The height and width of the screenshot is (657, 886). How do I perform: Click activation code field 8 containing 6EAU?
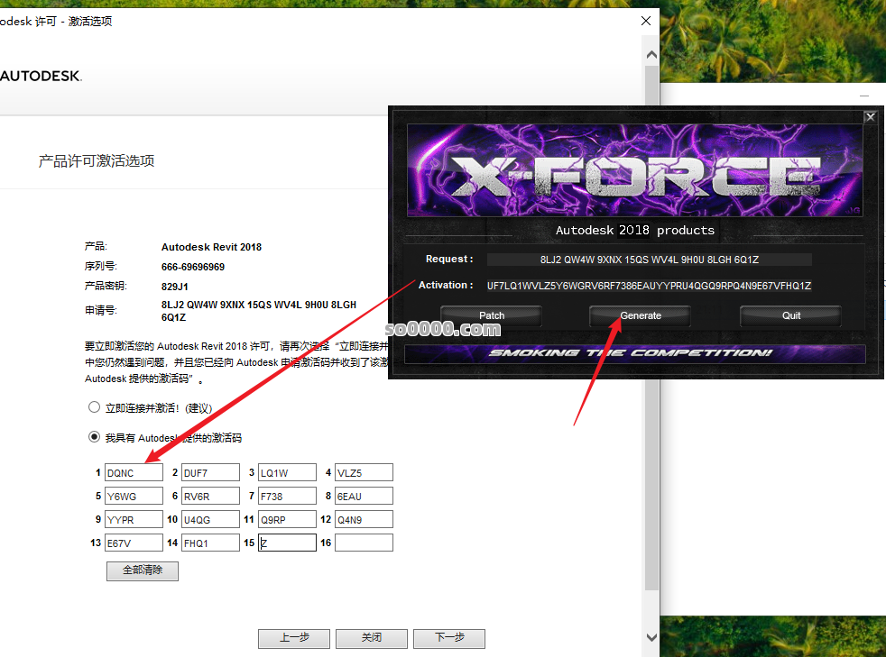364,497
